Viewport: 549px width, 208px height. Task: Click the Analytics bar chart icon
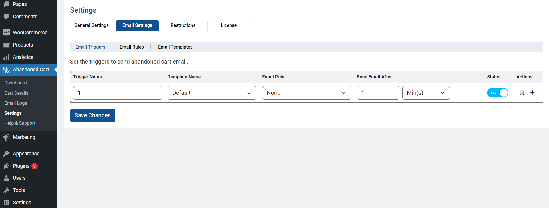[x=6, y=57]
